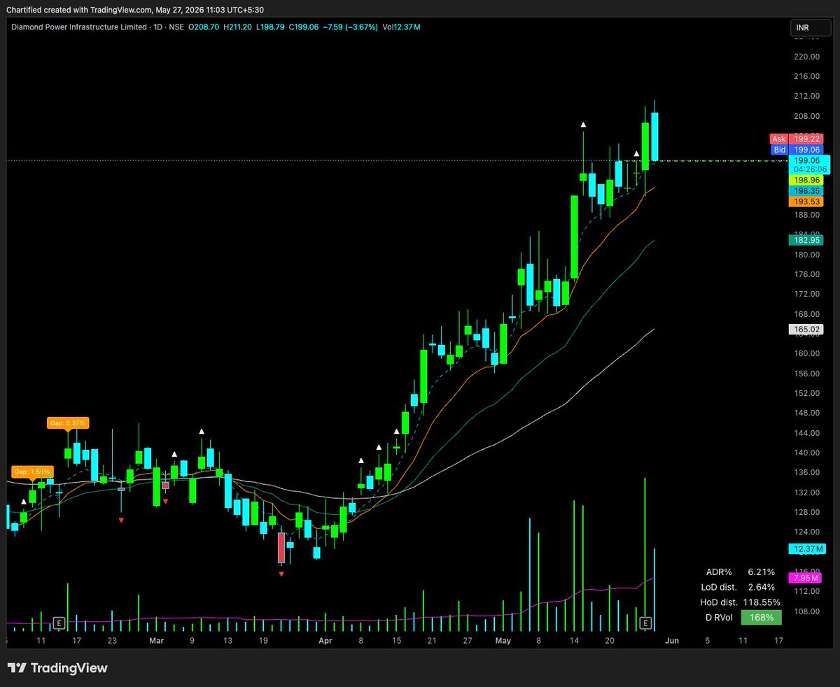The width and height of the screenshot is (840, 687).
Task: Click the earnings E icon near late May
Action: [646, 622]
